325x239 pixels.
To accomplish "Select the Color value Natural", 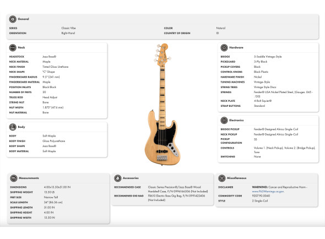I will pos(221,28).
